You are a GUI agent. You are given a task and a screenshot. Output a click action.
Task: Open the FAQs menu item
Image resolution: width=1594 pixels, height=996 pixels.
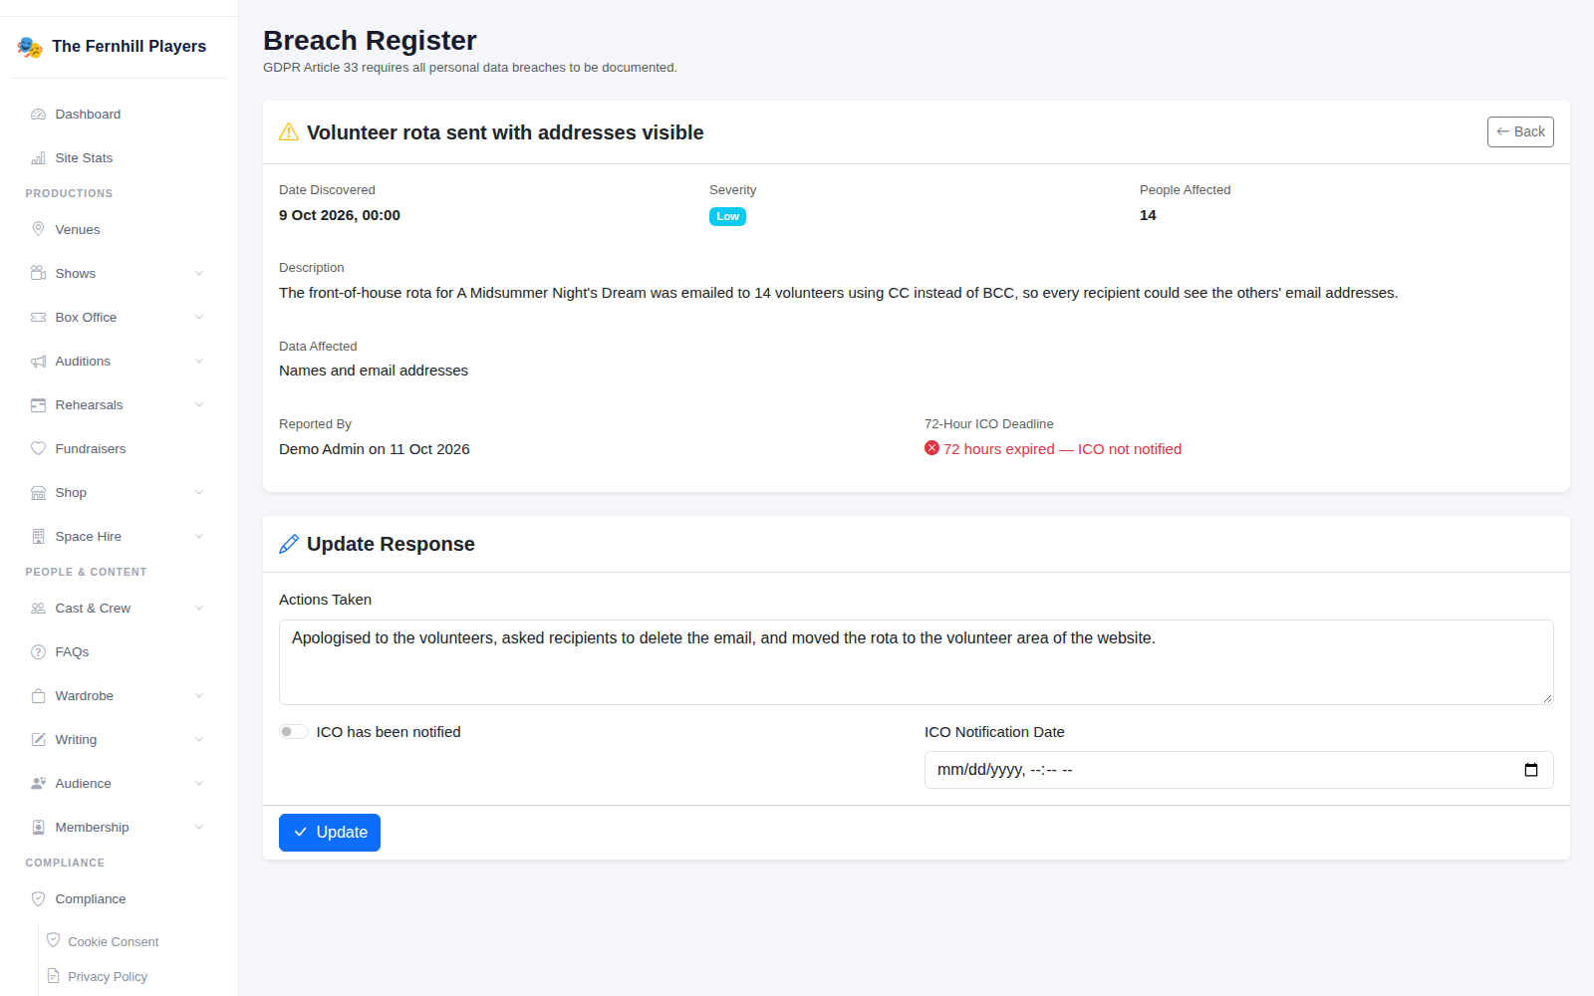(119, 651)
